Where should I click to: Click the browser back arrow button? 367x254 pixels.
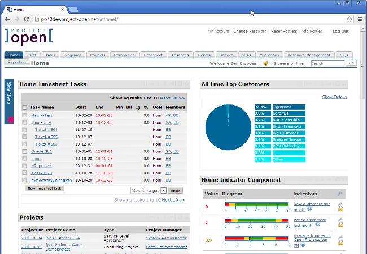tap(8, 19)
